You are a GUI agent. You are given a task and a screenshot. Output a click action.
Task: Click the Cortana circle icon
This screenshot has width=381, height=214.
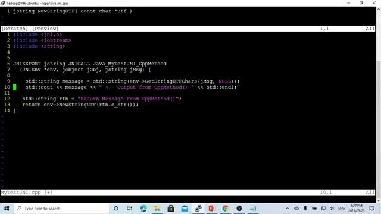coord(116,209)
